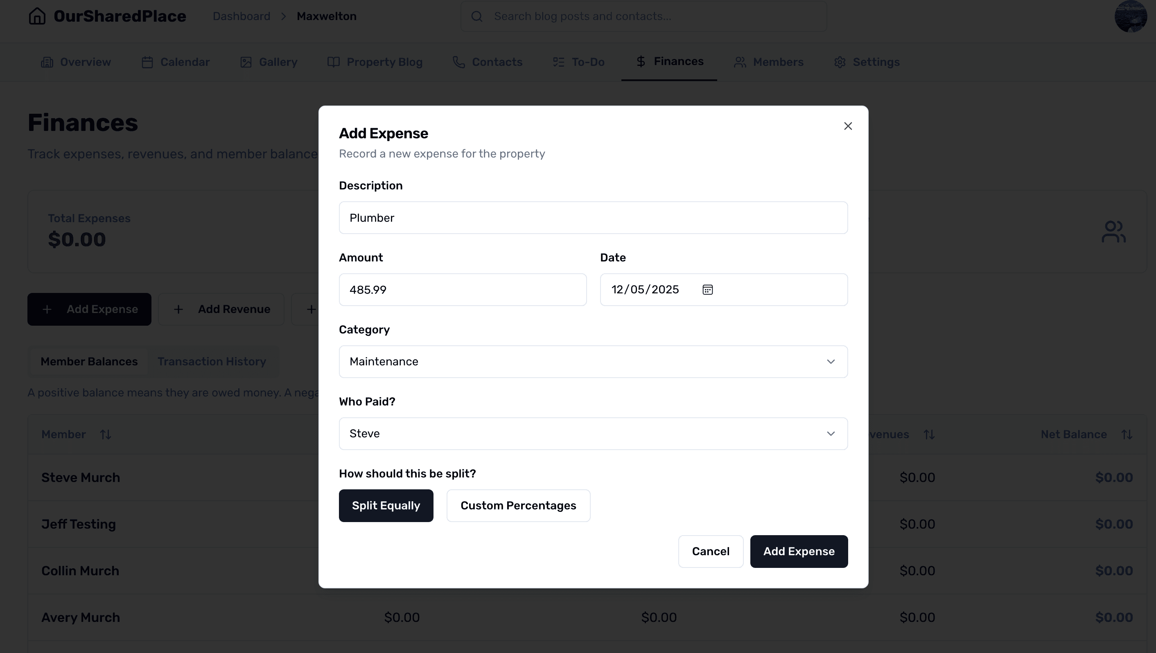This screenshot has width=1156, height=653.
Task: Switch to the Transaction History tab
Action: [x=212, y=362]
